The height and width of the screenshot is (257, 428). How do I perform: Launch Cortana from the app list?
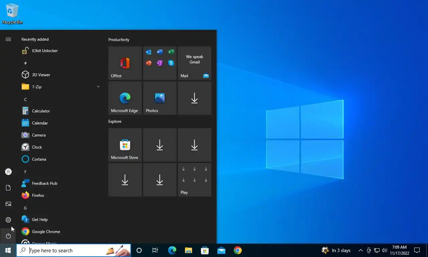(61, 159)
